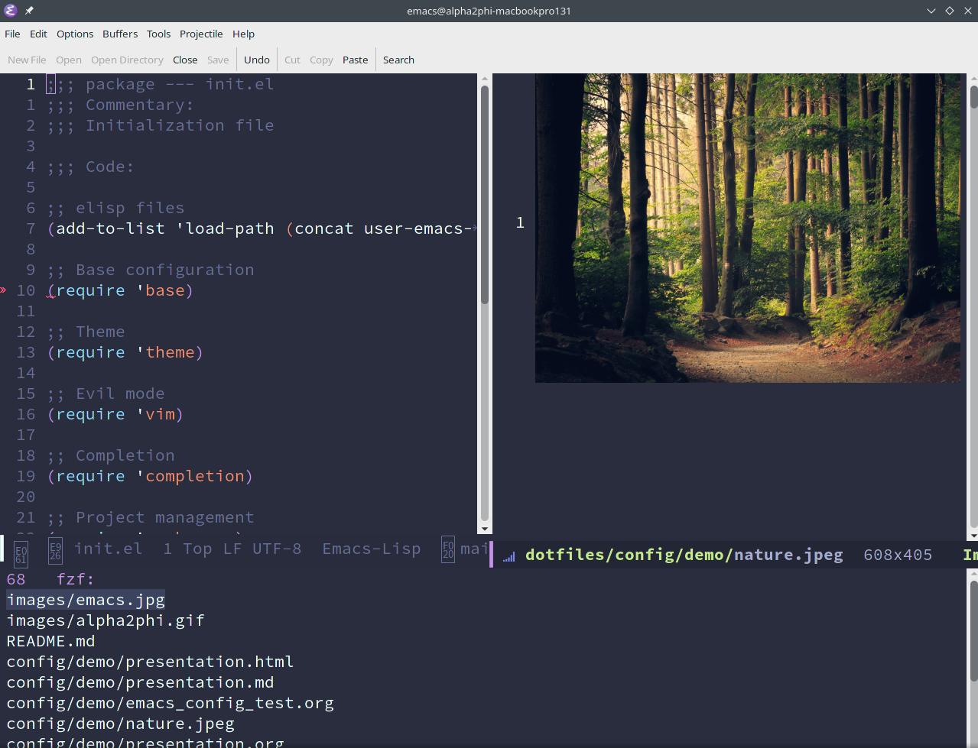Click the Cut toolbar button

click(x=292, y=60)
